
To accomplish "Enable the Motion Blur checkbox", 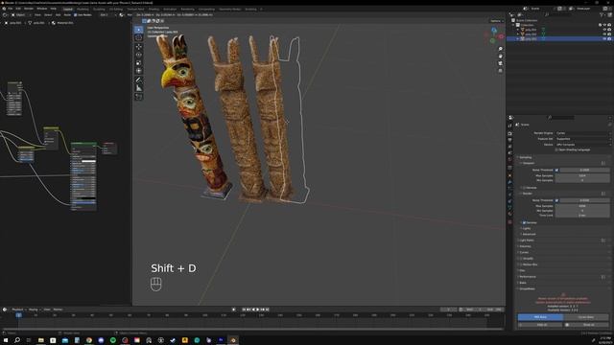I will pos(521,264).
